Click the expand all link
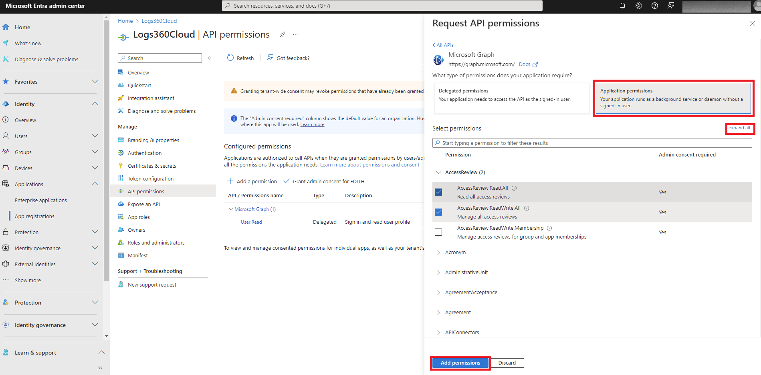761x375 pixels. pos(739,128)
